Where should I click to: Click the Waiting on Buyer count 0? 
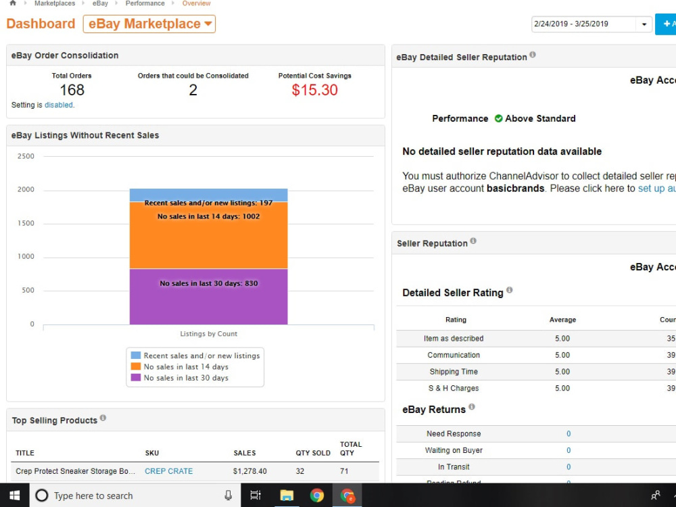(569, 450)
